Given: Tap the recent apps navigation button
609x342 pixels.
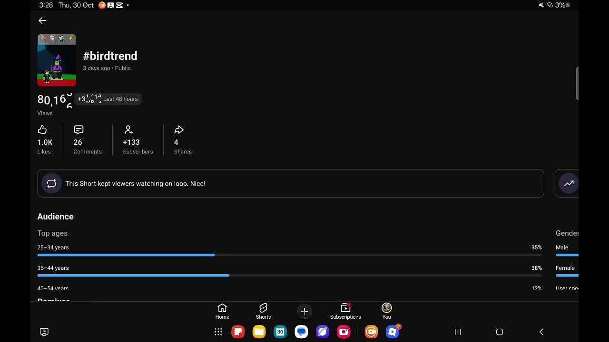Looking at the screenshot, I should [x=458, y=332].
